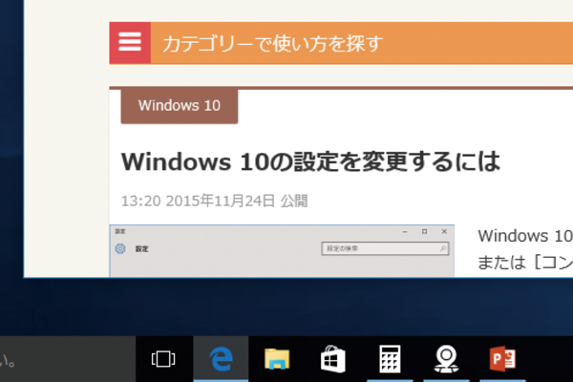Click the gear icon in settings thumbnail
The image size is (573, 382).
pos(120,248)
